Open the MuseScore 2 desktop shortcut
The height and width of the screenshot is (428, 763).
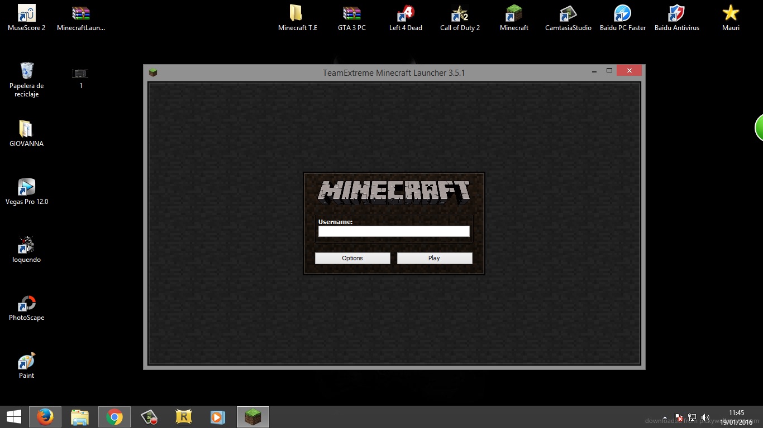(26, 17)
